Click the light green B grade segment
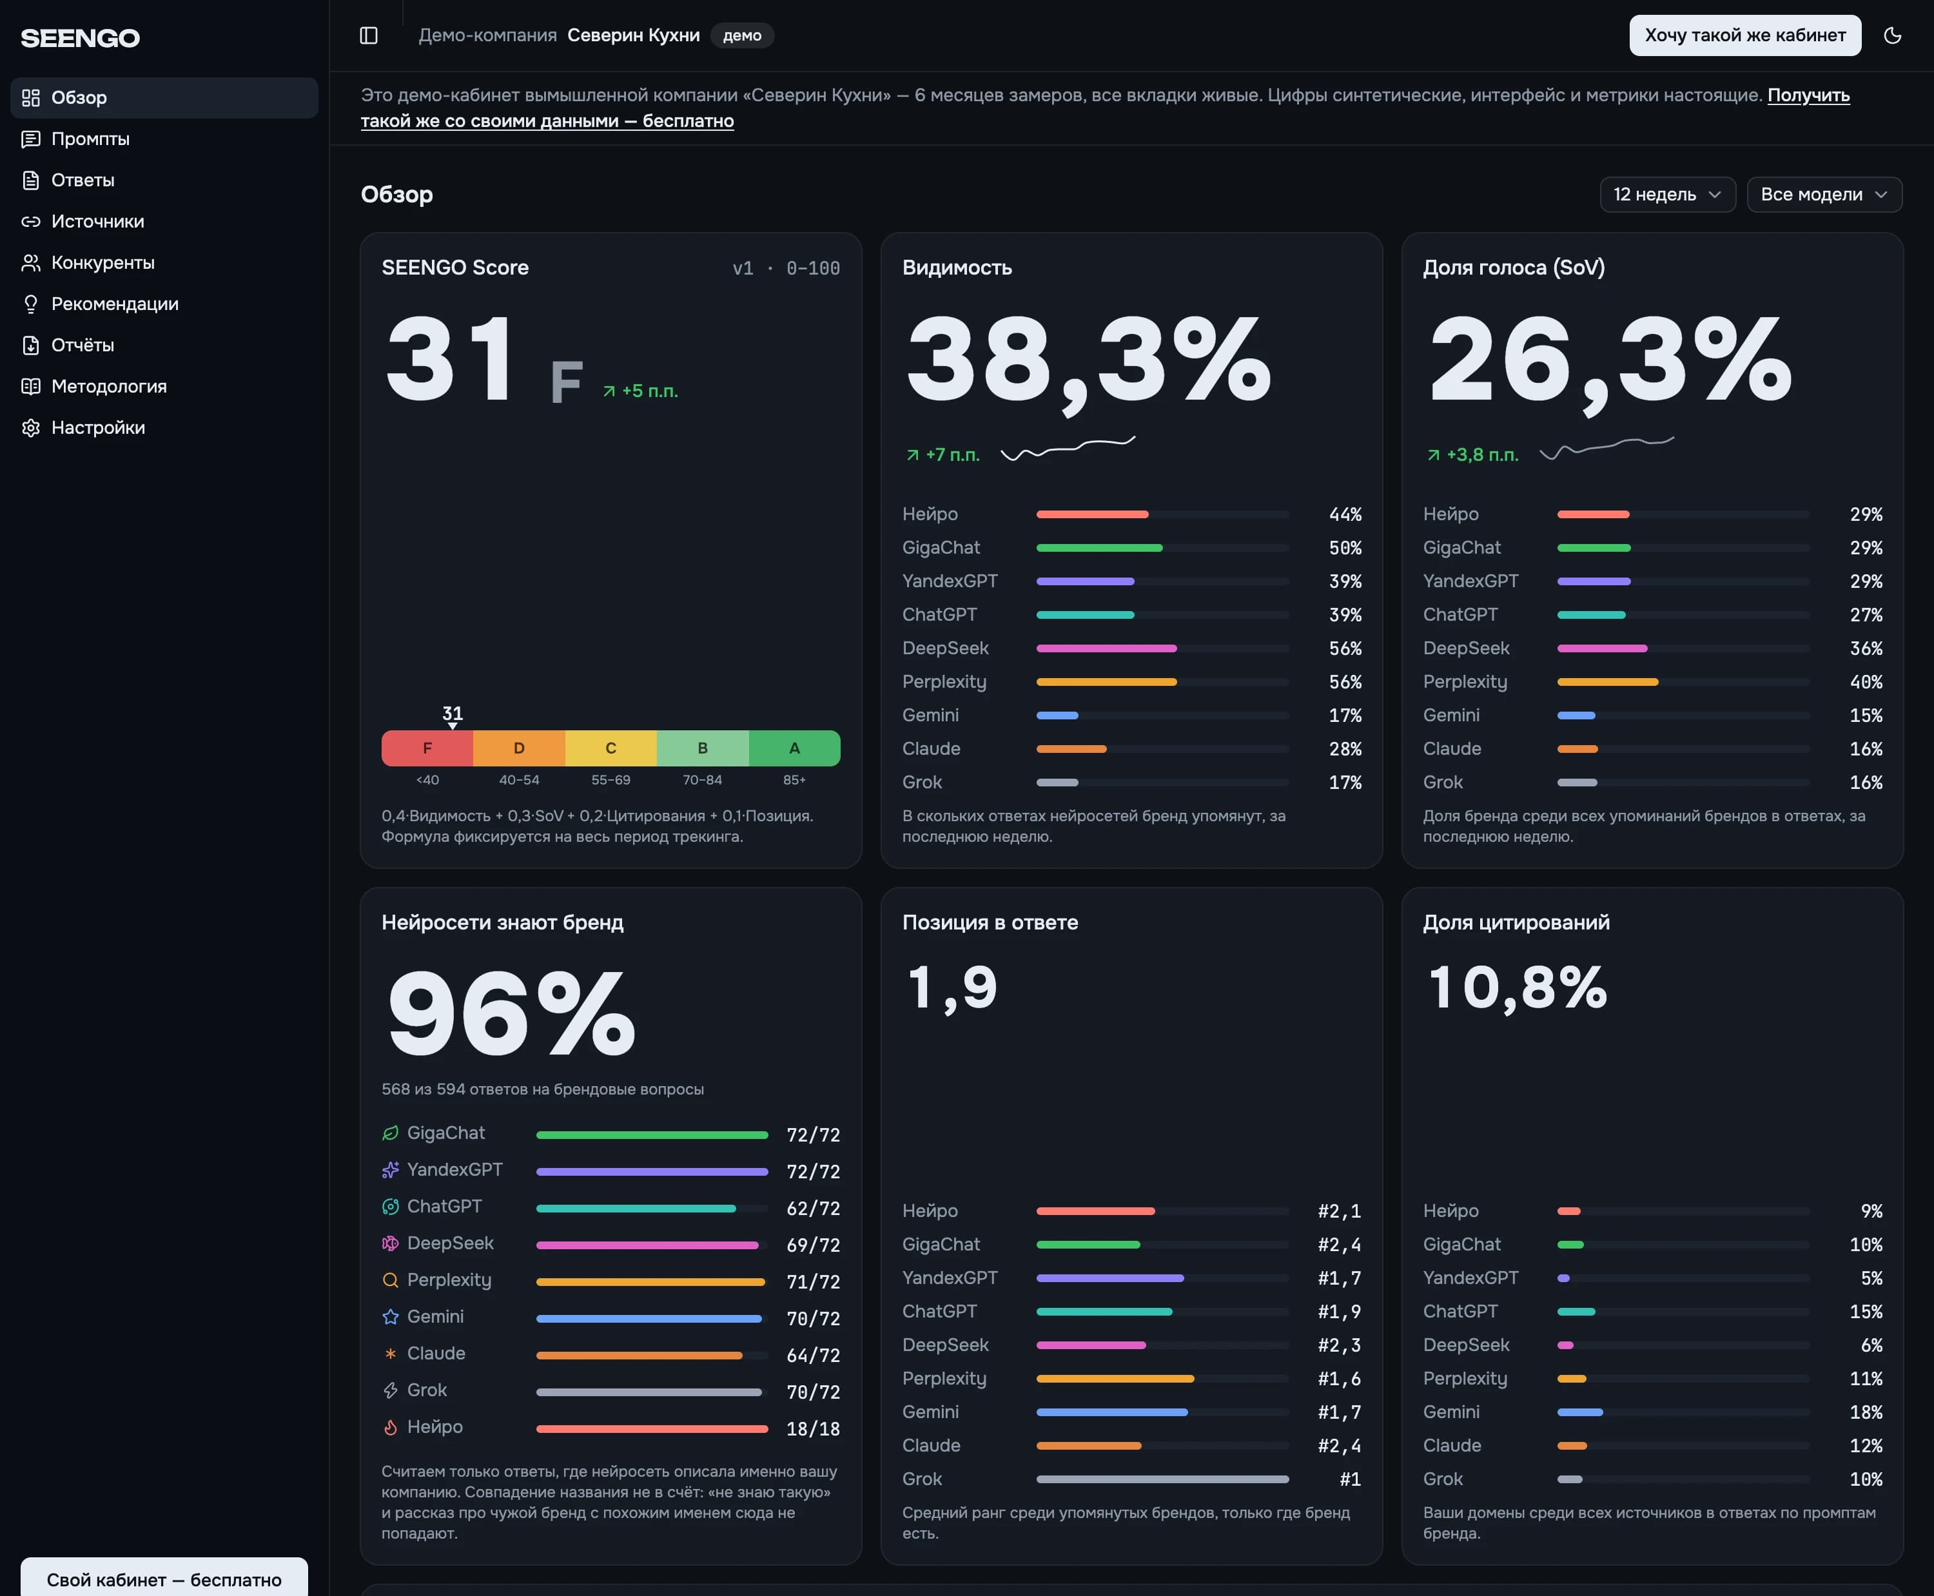Image resolution: width=1934 pixels, height=1596 pixels. pos(703,748)
